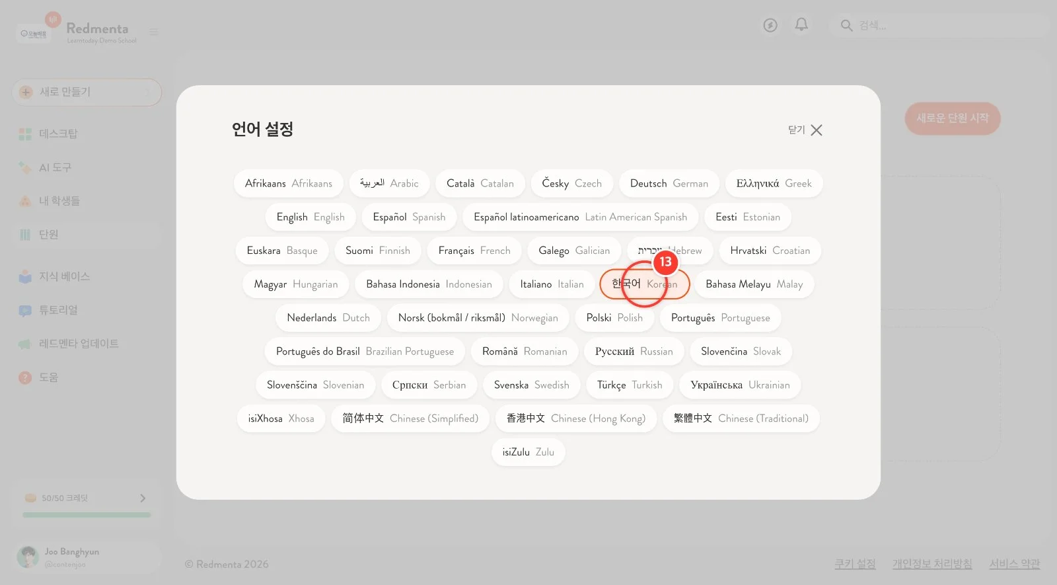The width and height of the screenshot is (1057, 585).
Task: Choose Español latinoamericano language
Action: [580, 217]
